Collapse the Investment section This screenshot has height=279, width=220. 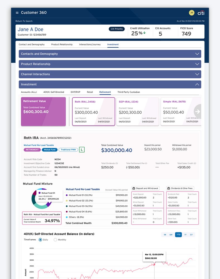(110, 84)
